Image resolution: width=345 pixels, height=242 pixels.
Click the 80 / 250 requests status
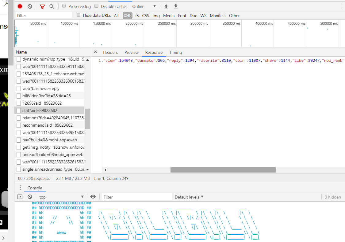pyautogui.click(x=34, y=178)
